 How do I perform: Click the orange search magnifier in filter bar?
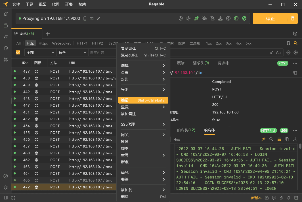(295, 43)
